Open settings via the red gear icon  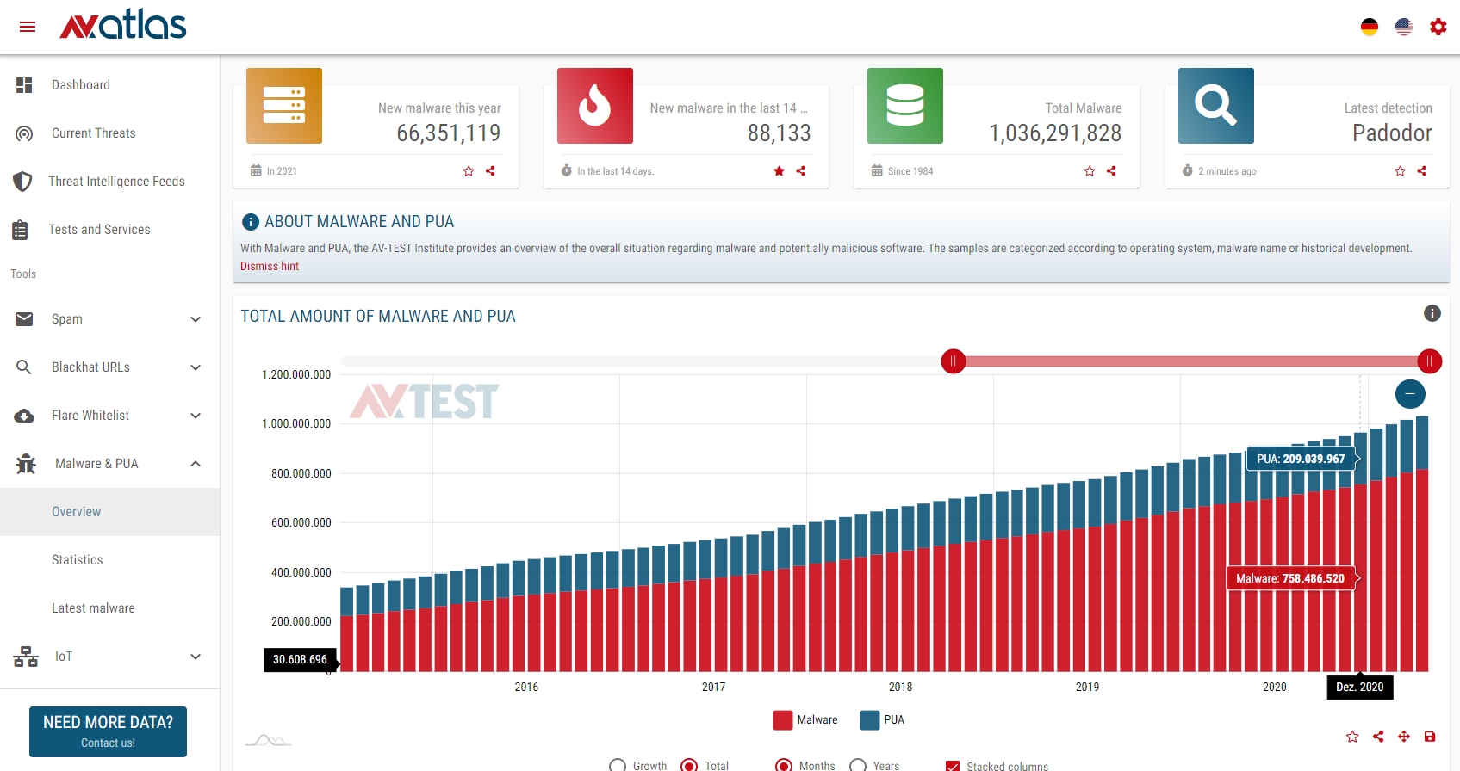click(1438, 27)
